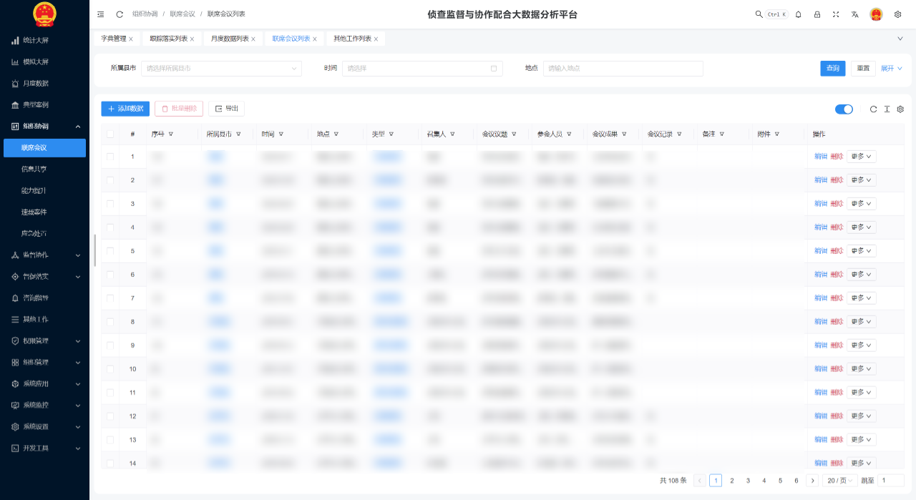Click the 地点 input field
916x500 pixels.
click(623, 69)
